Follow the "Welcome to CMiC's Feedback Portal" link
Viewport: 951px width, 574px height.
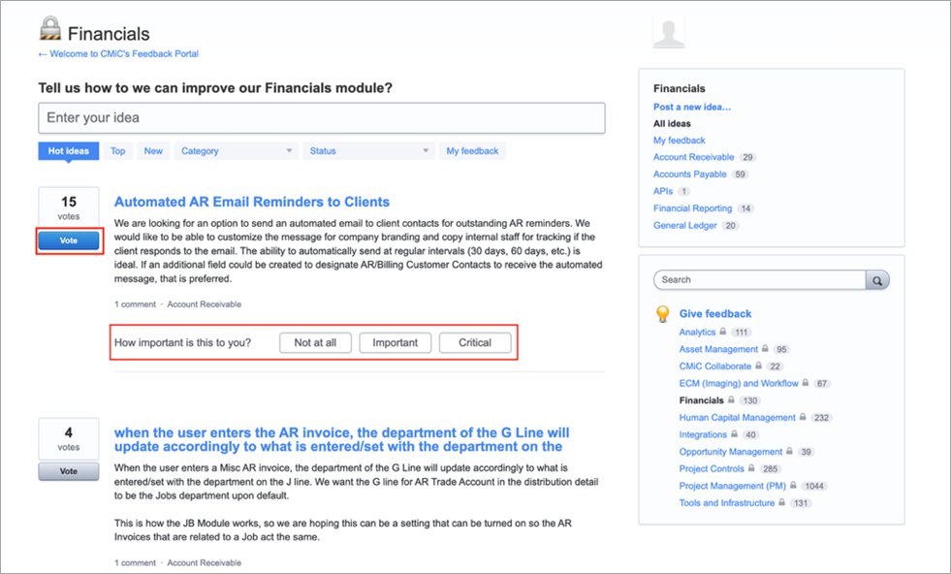(x=118, y=54)
